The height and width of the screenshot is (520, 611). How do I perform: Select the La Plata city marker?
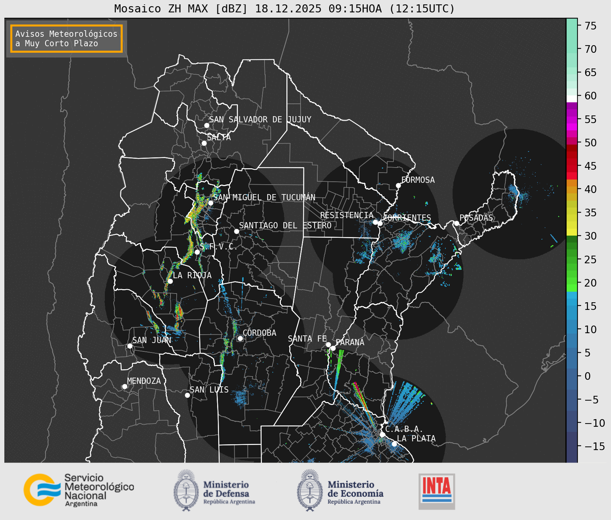pos(394,444)
